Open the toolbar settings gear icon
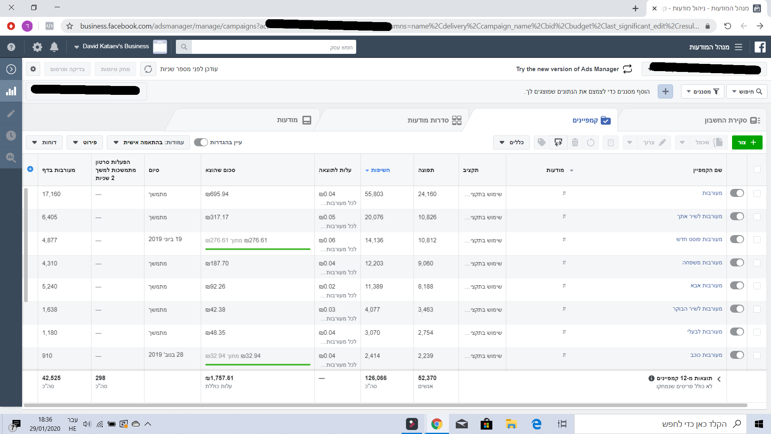771x434 pixels. click(x=33, y=69)
